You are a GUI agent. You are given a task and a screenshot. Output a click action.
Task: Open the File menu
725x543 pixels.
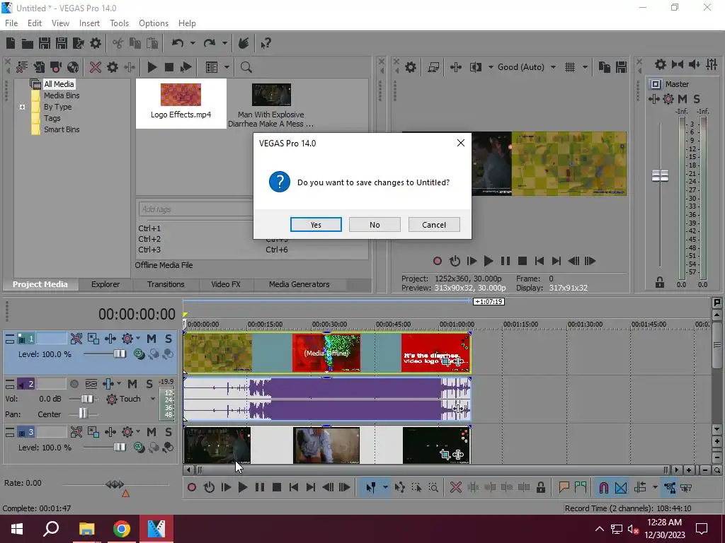click(x=11, y=23)
